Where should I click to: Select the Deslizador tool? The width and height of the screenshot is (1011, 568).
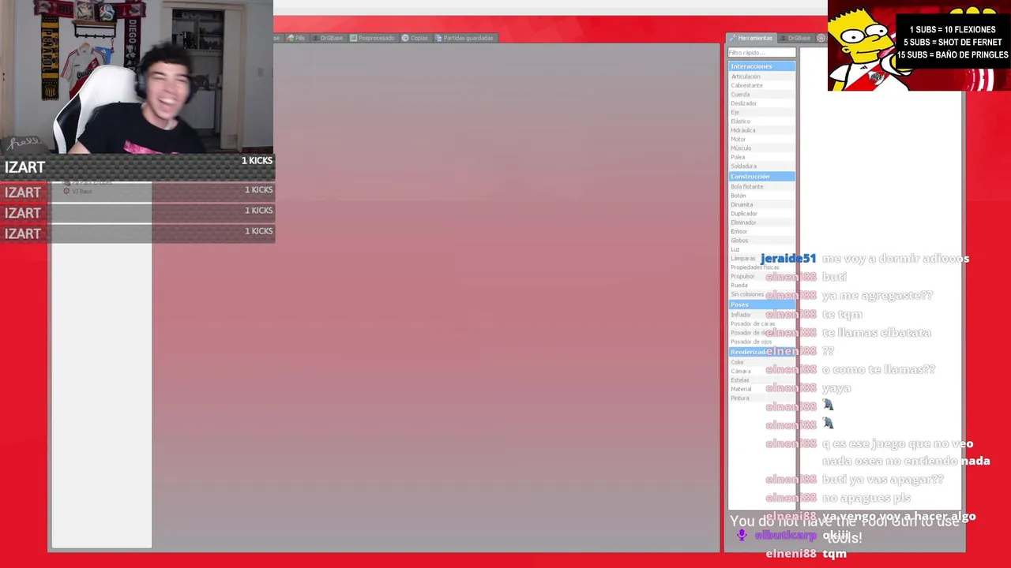click(761, 103)
